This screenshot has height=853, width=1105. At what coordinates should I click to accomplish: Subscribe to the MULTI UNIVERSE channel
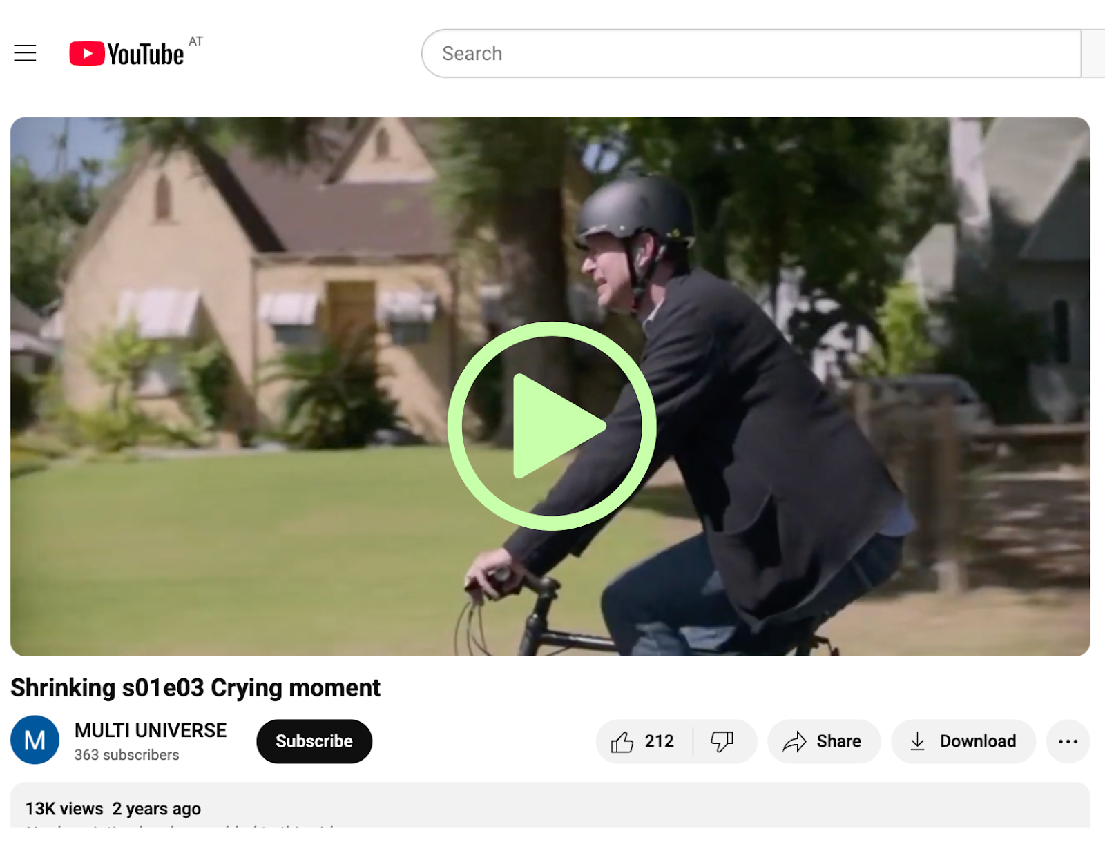(x=314, y=742)
